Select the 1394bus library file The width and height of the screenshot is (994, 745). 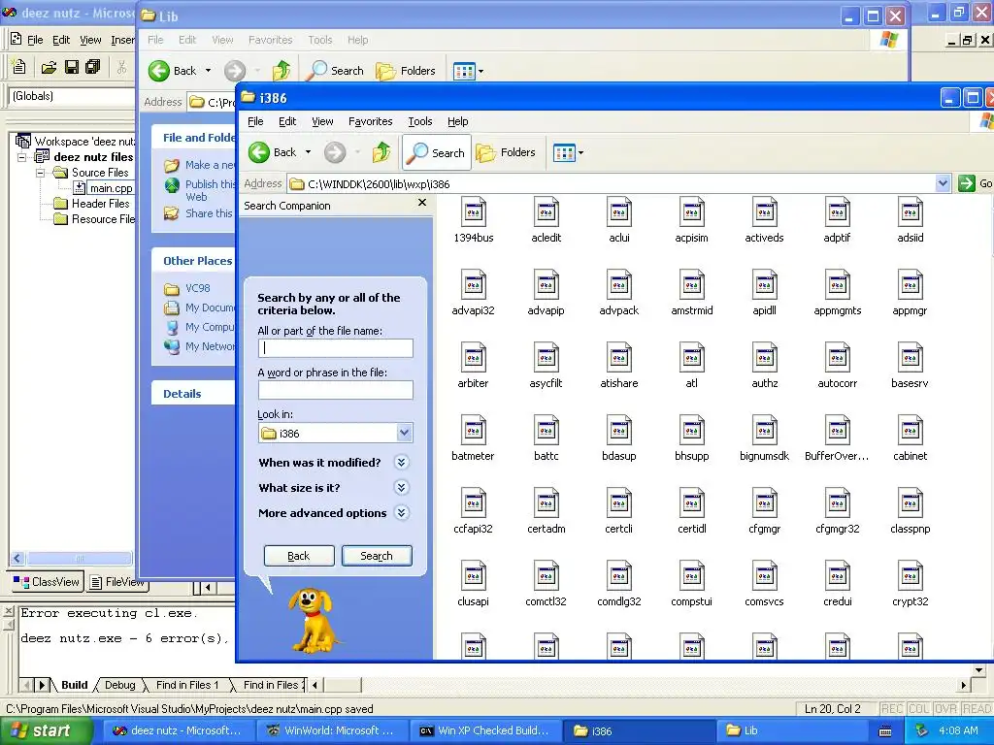pyautogui.click(x=474, y=220)
